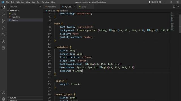Click the EXPLORER panel title

tap(13, 7)
